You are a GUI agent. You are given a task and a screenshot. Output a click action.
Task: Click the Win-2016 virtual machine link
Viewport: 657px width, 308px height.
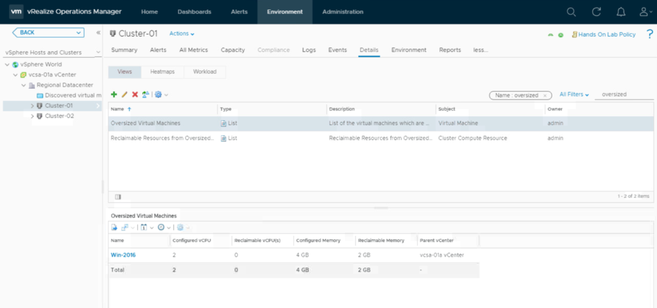point(123,255)
